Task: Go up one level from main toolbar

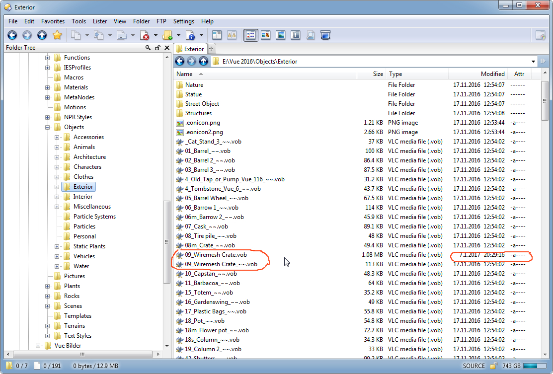Action: click(42, 35)
